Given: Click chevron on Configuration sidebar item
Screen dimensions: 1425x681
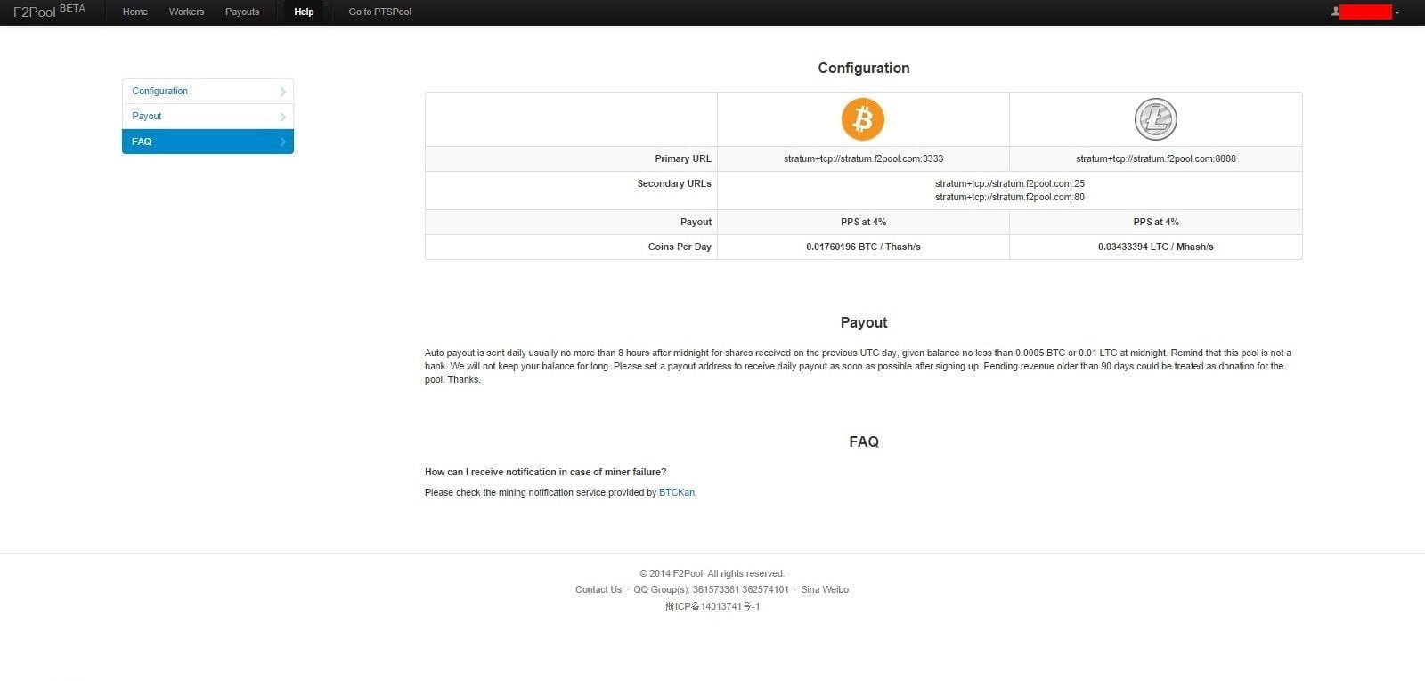Looking at the screenshot, I should click(x=283, y=92).
